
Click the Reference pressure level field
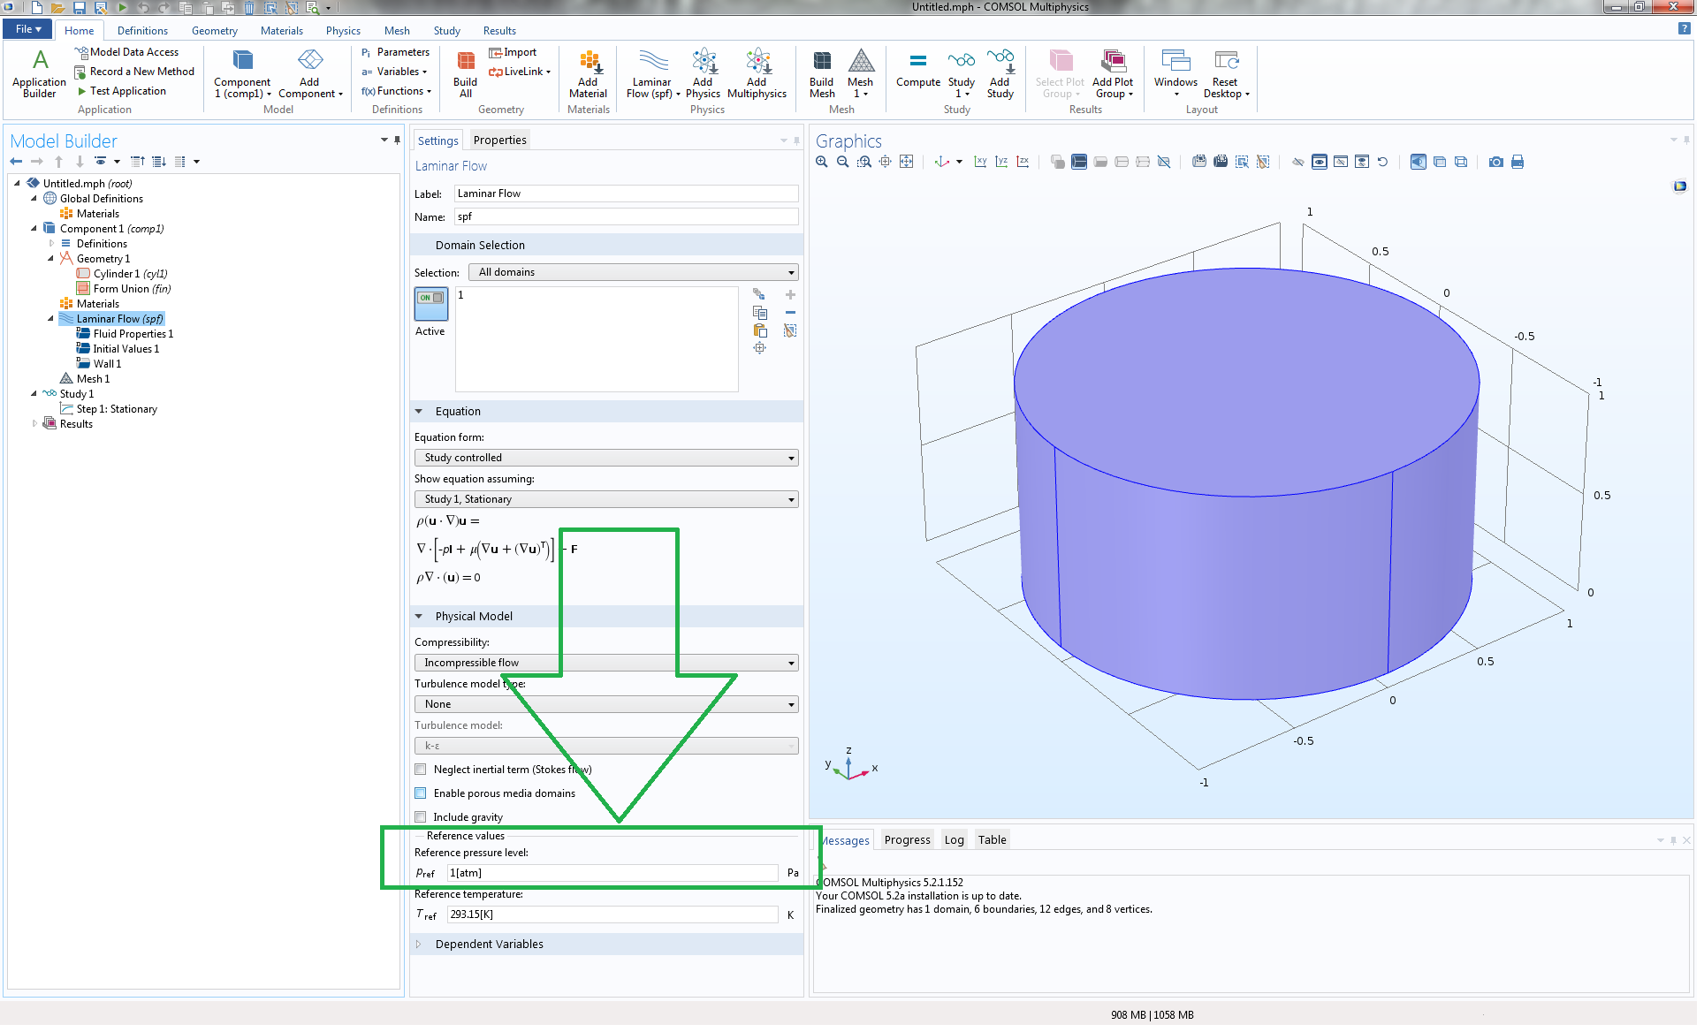[x=612, y=874]
